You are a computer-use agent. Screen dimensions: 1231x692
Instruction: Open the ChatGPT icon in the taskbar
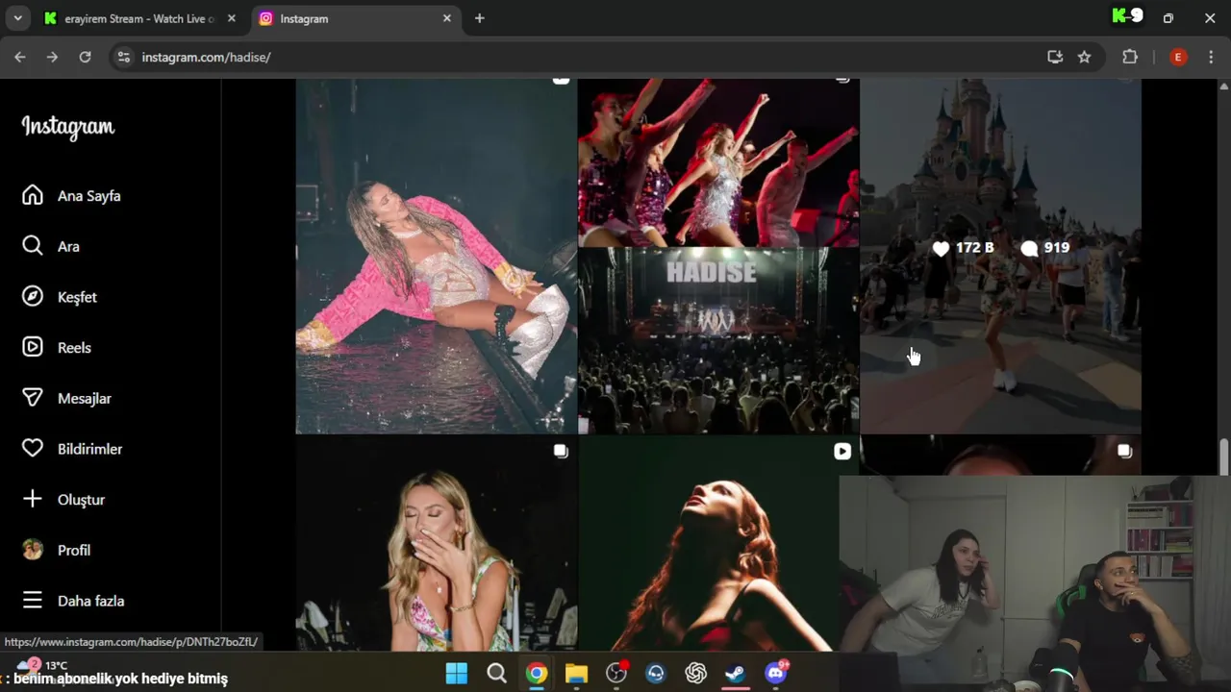click(695, 673)
